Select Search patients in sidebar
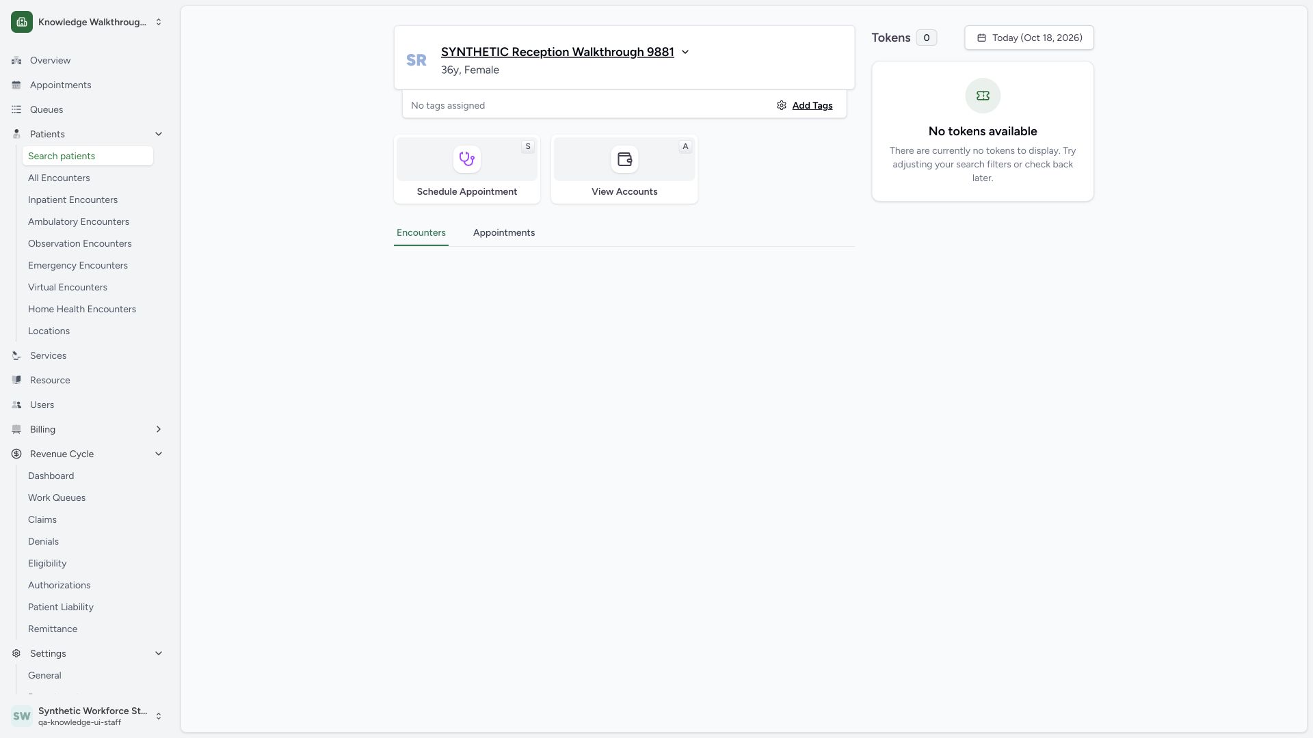 click(x=88, y=156)
